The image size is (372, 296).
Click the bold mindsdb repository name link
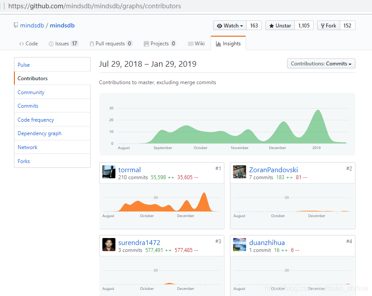point(62,25)
